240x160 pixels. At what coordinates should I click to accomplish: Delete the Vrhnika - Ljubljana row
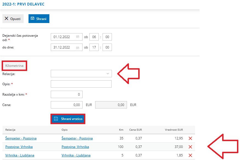[x=190, y=155]
